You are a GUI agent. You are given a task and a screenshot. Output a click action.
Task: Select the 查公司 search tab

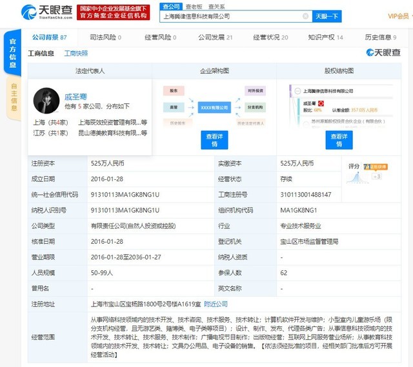[171, 6]
